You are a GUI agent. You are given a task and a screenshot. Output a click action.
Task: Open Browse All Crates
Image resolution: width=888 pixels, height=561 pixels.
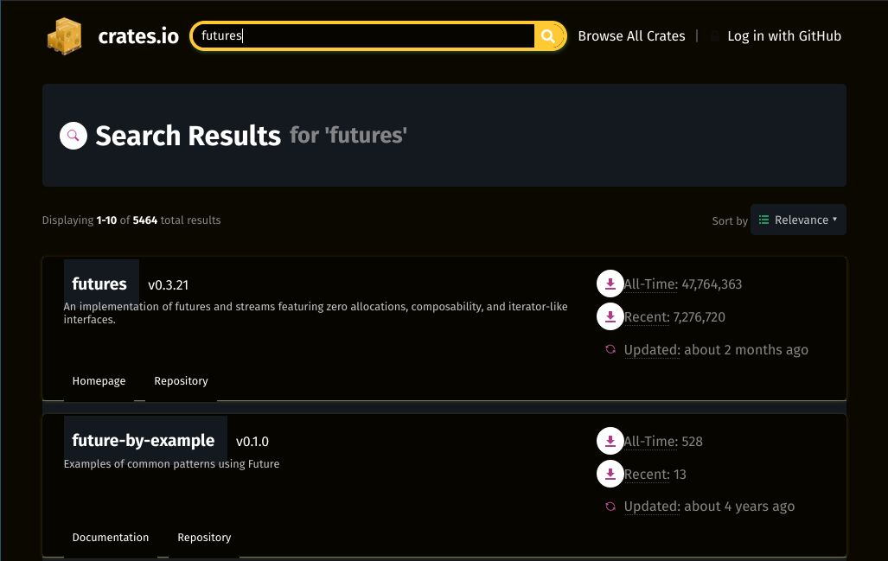click(631, 36)
